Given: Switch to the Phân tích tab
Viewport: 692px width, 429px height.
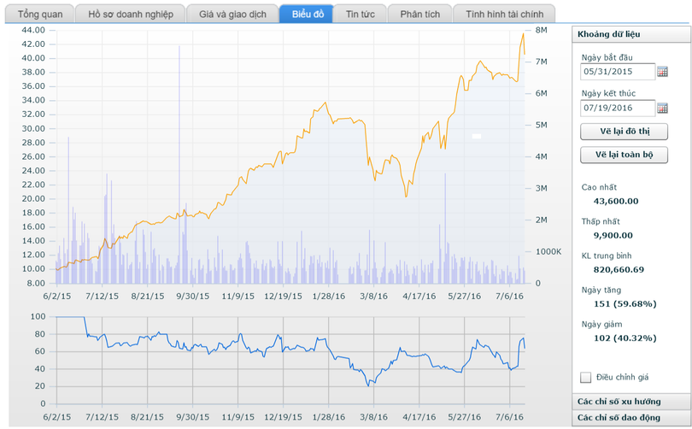Looking at the screenshot, I should pyautogui.click(x=419, y=15).
